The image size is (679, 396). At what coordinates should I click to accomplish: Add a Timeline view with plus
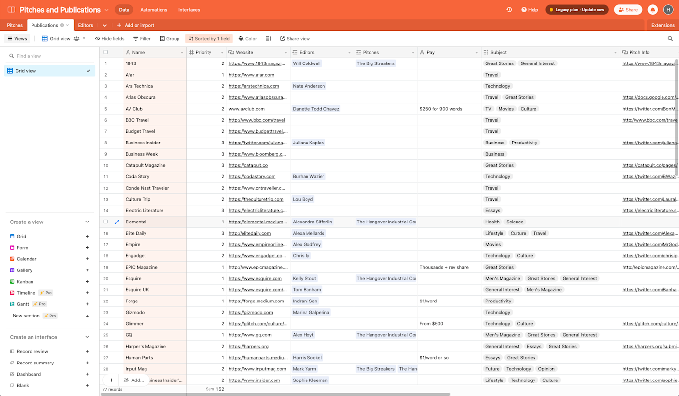point(87,293)
